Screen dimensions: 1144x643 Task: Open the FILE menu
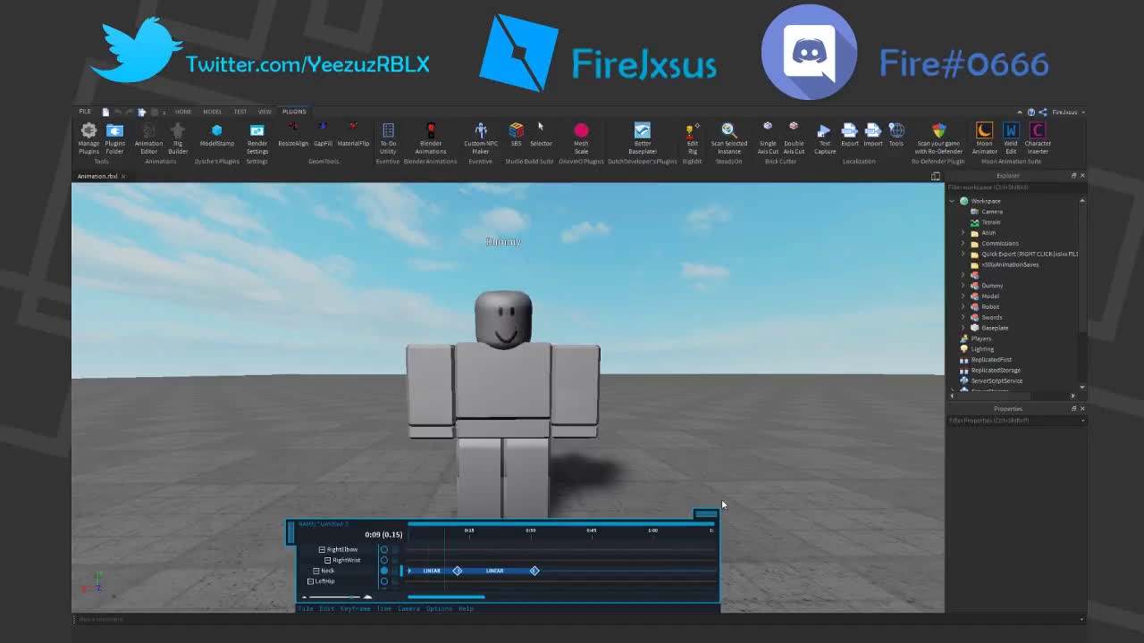85,112
